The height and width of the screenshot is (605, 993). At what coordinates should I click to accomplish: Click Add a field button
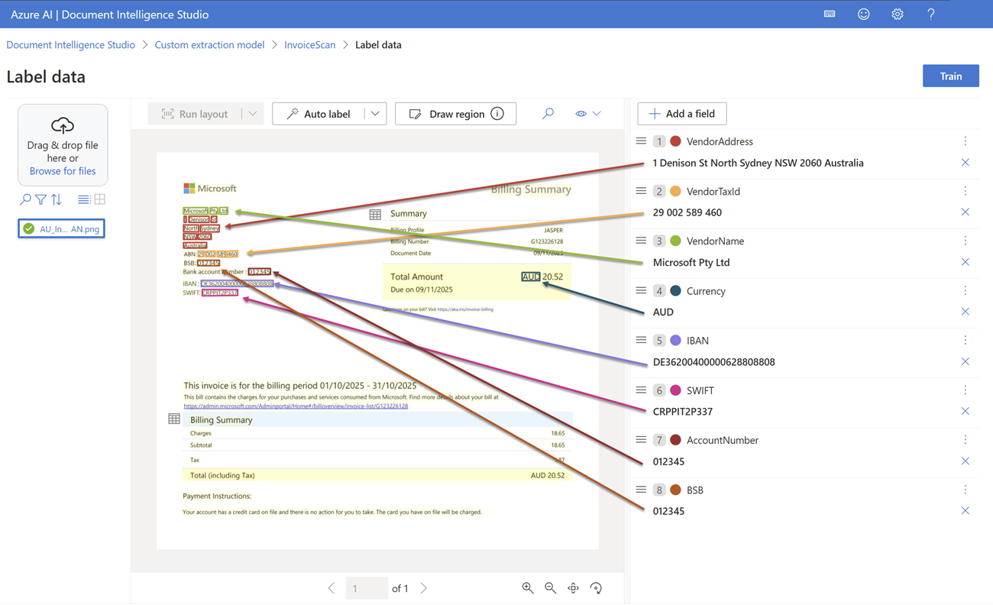click(x=682, y=114)
